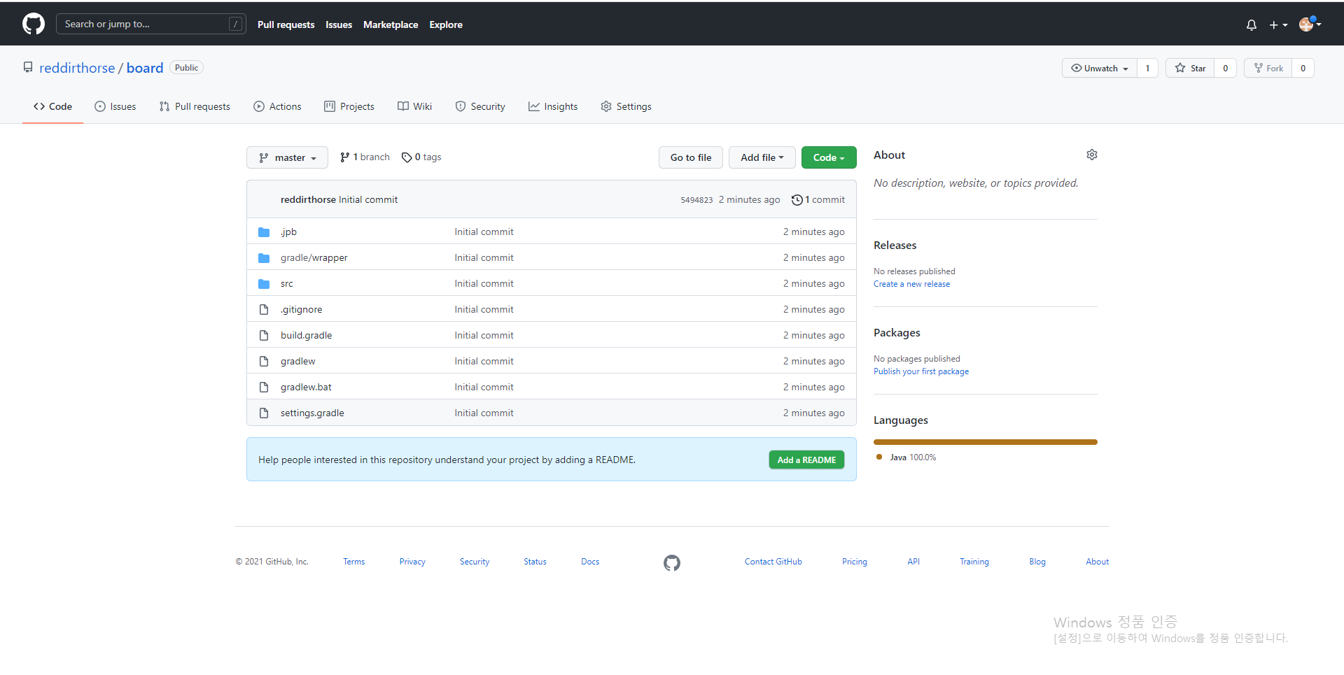Open Explore in the header
The width and height of the screenshot is (1344, 675).
pos(446,24)
